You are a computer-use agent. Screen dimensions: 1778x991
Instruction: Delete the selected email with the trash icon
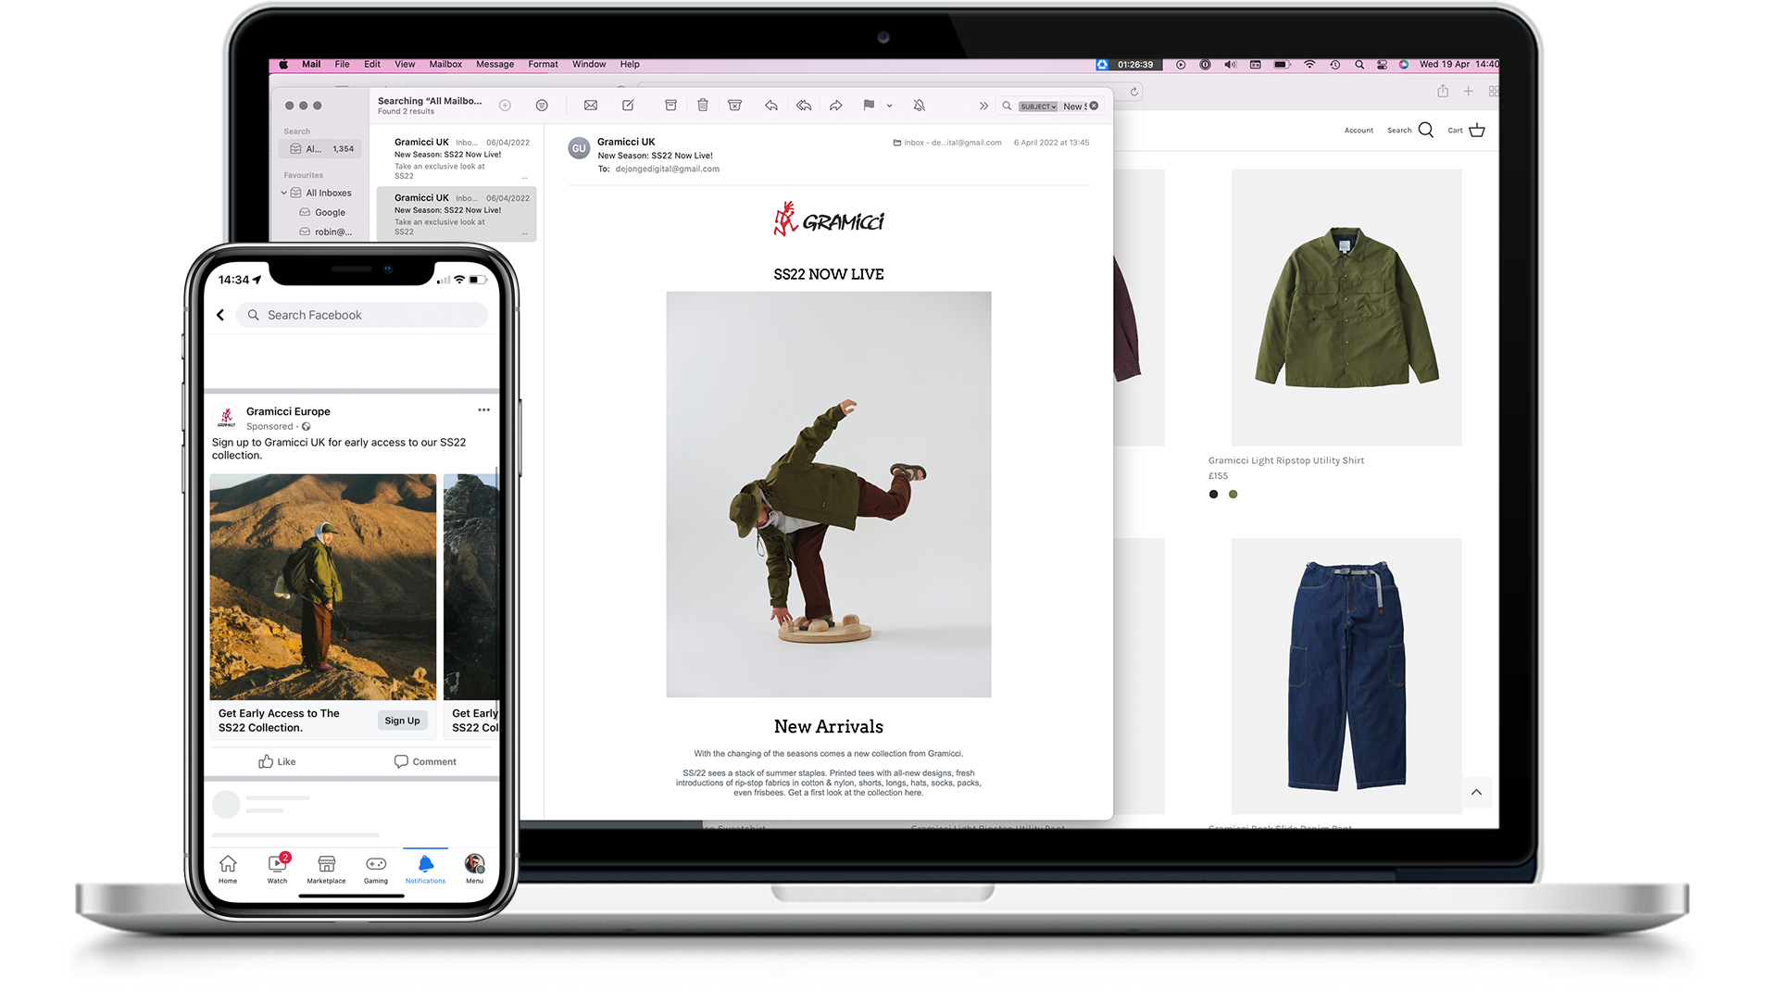[703, 106]
